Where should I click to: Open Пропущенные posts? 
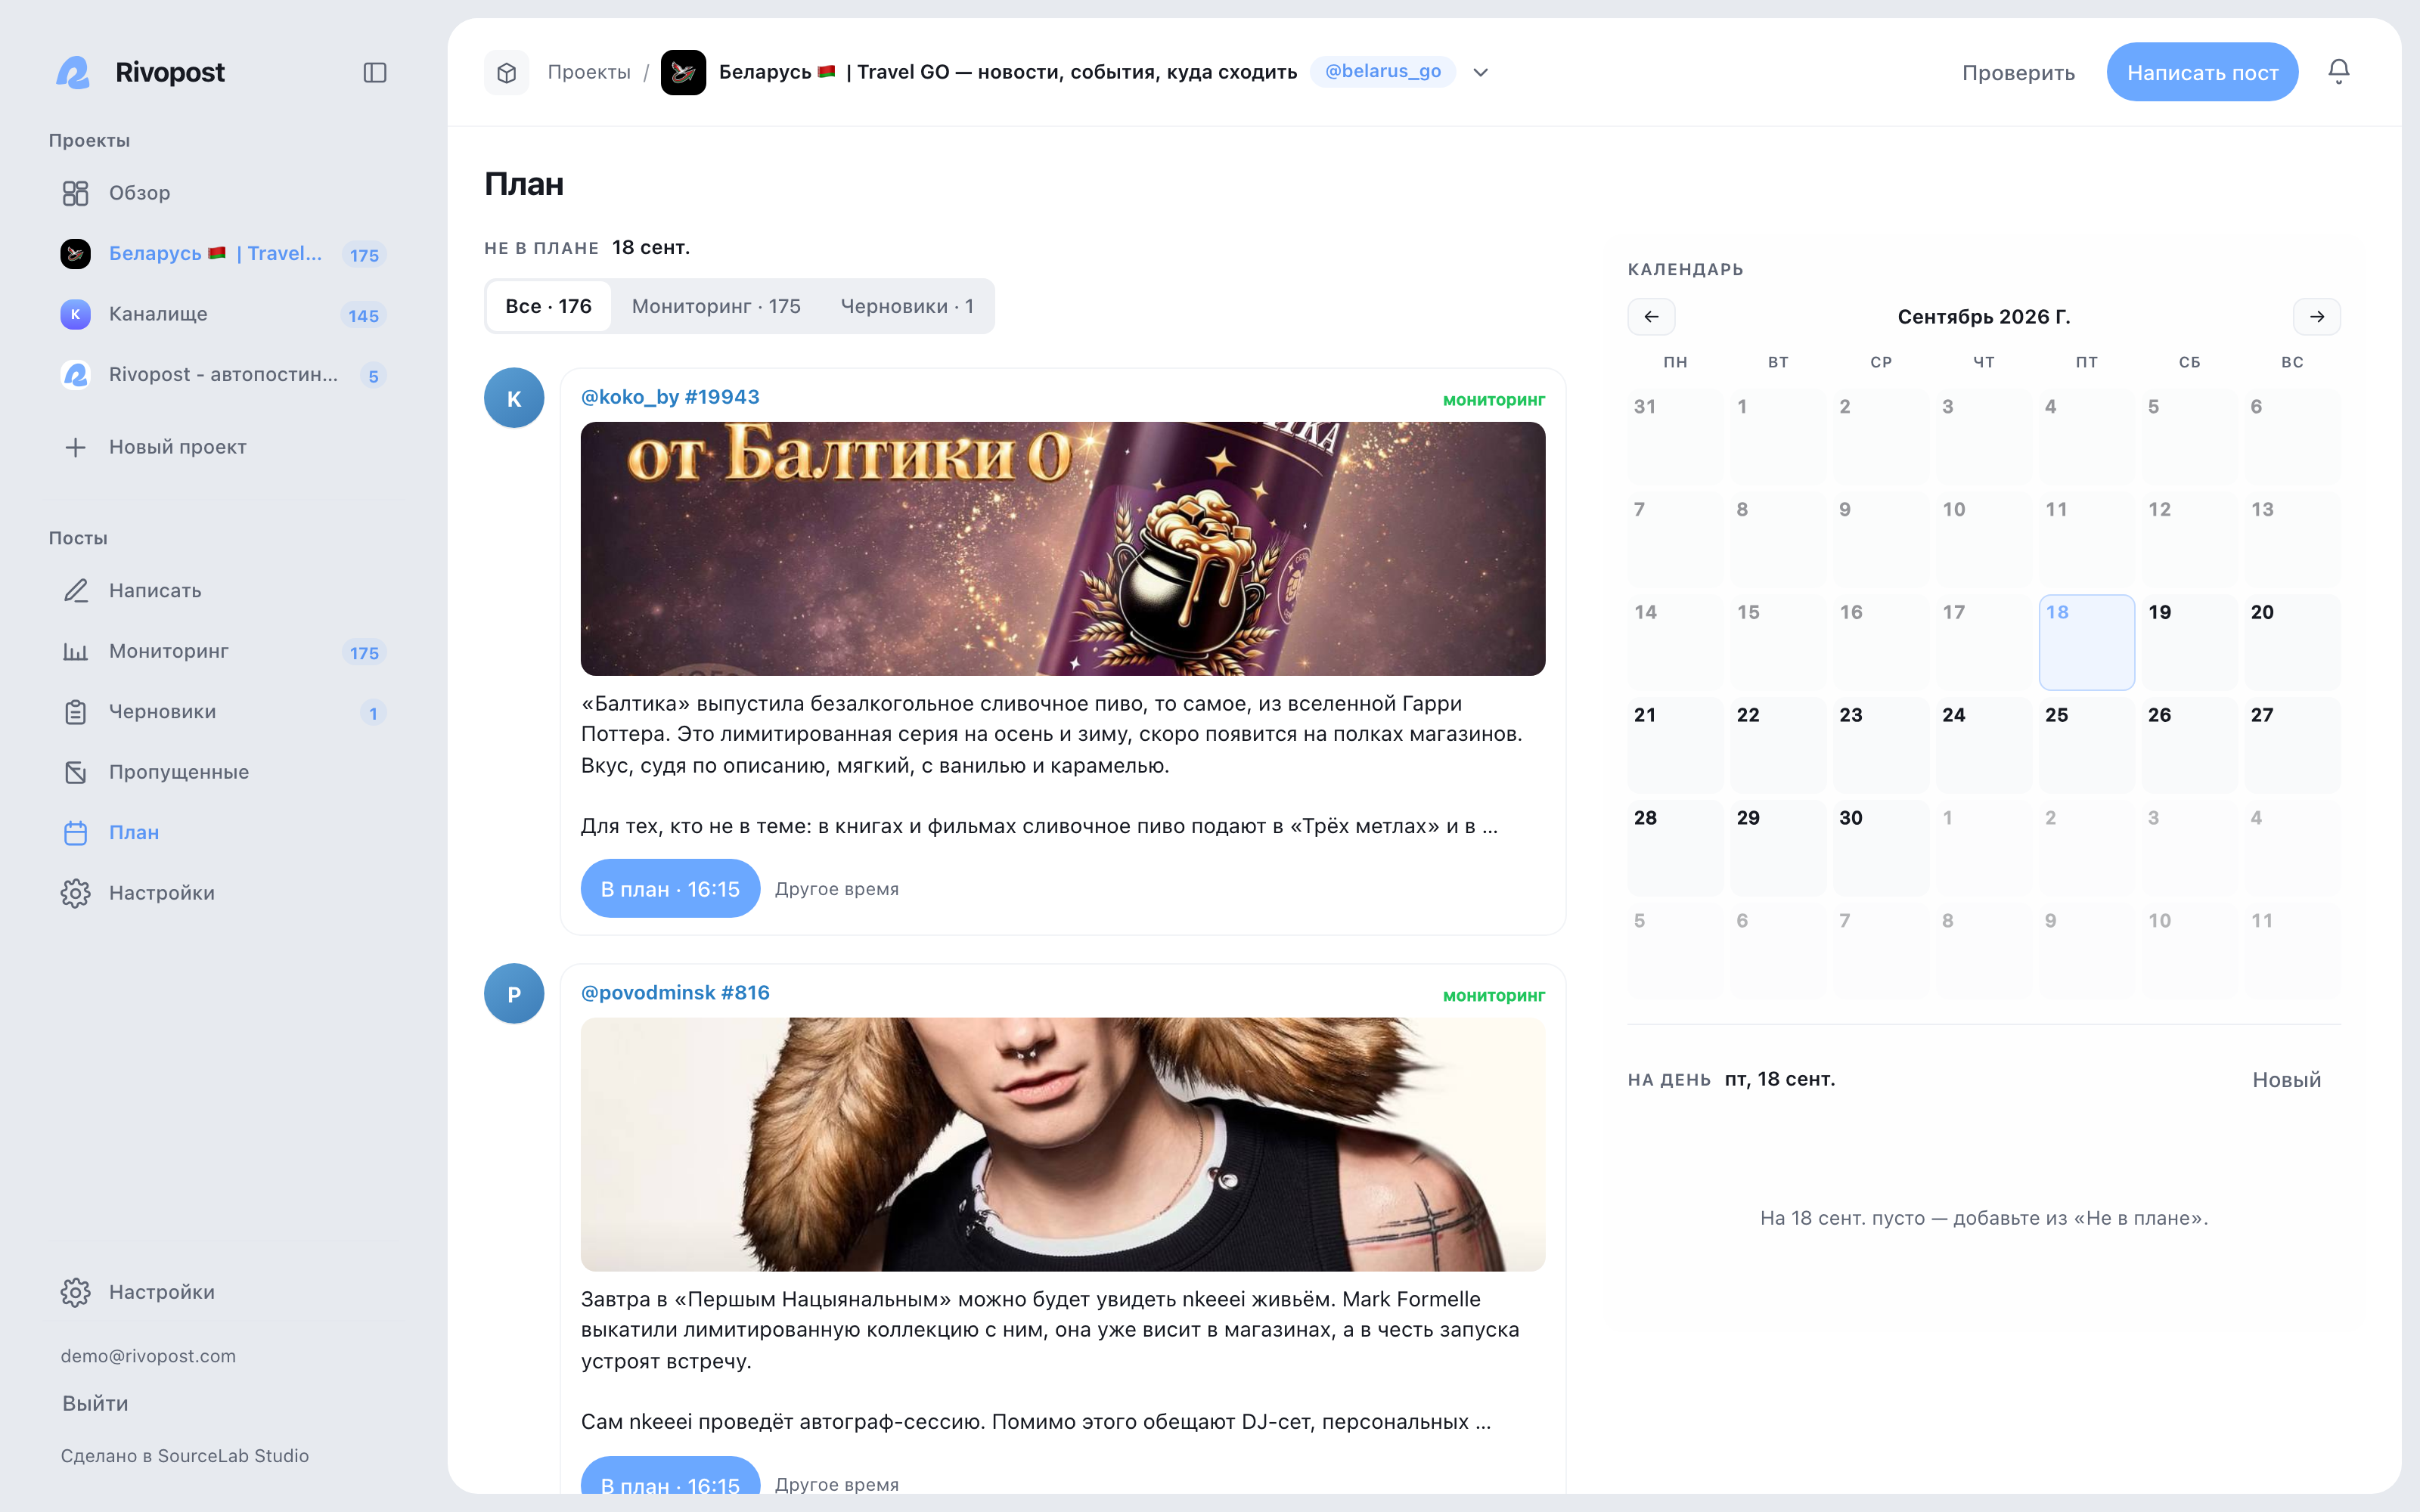[x=222, y=772]
